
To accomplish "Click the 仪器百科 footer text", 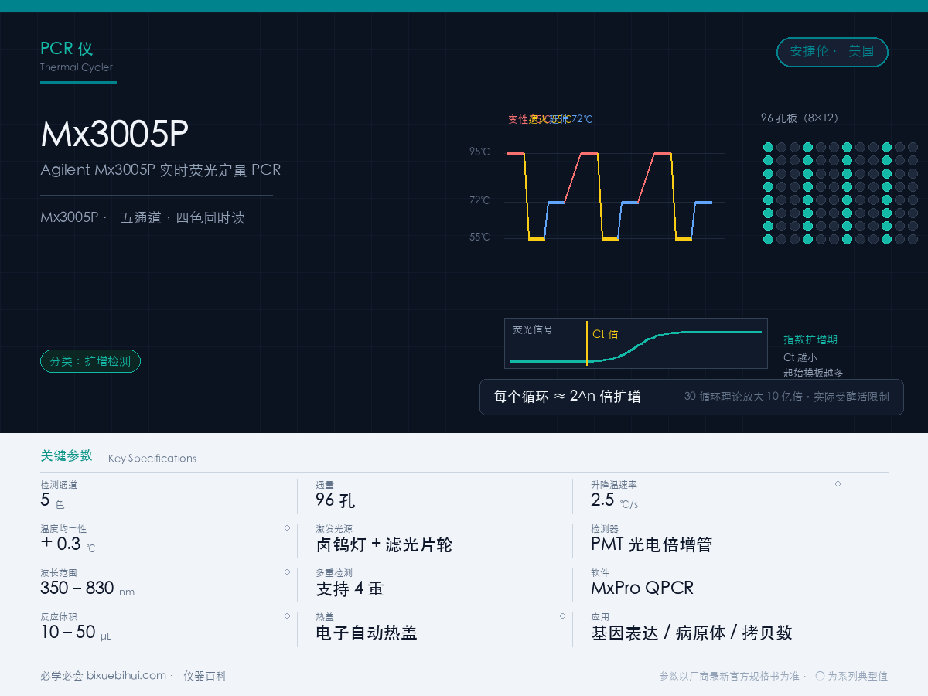I will coord(205,676).
